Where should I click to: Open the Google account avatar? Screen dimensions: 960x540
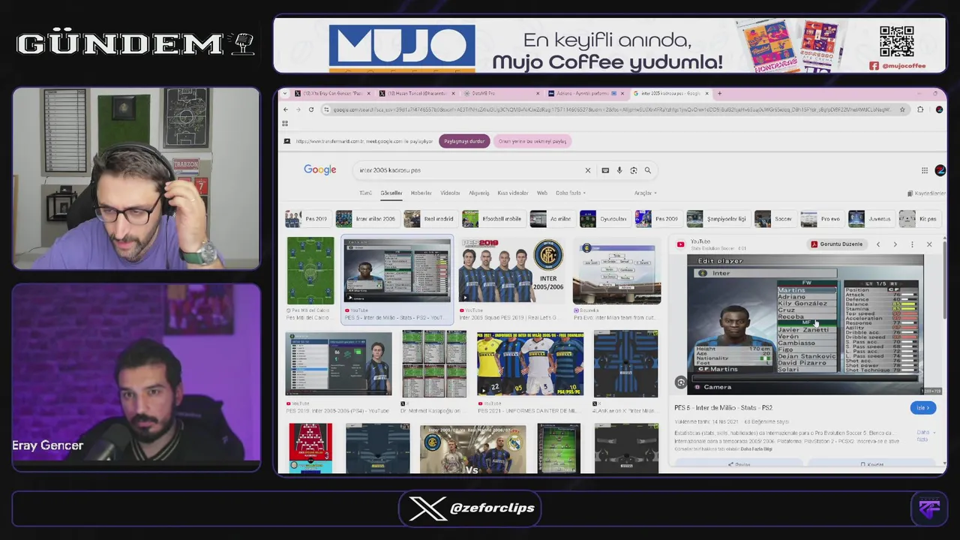click(x=940, y=170)
